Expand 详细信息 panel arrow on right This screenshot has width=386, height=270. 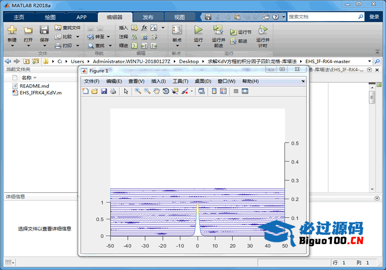click(377, 198)
